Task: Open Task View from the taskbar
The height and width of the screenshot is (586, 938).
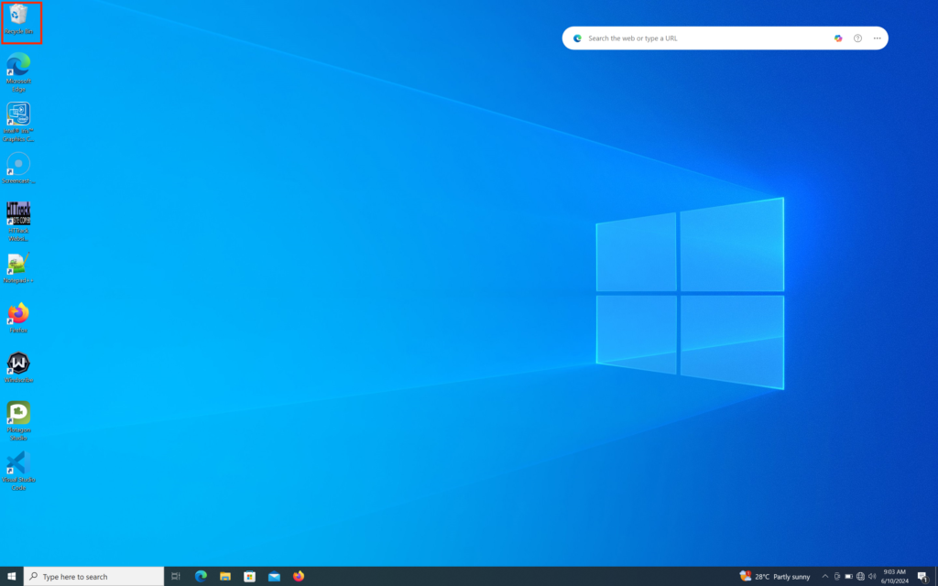Action: pyautogui.click(x=175, y=577)
